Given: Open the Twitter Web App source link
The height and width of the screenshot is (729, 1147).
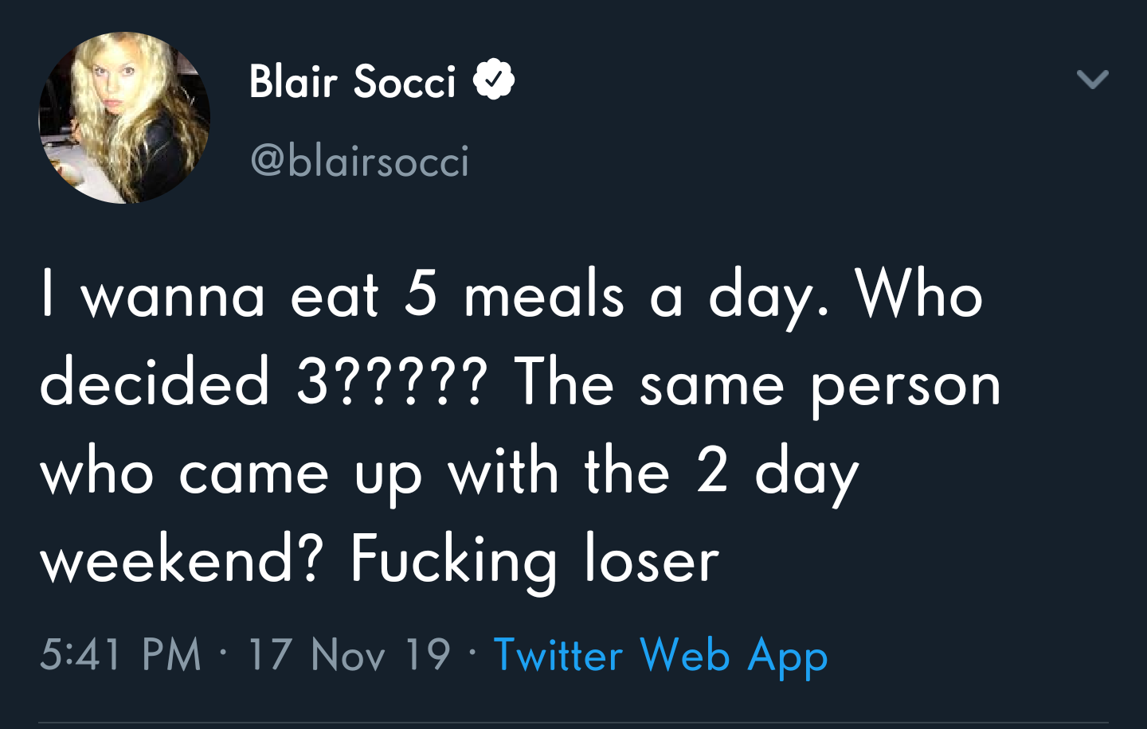Looking at the screenshot, I should tap(660, 656).
